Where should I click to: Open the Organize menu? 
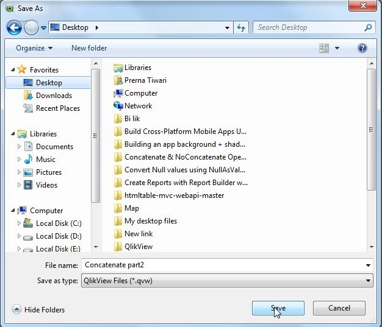tap(34, 48)
